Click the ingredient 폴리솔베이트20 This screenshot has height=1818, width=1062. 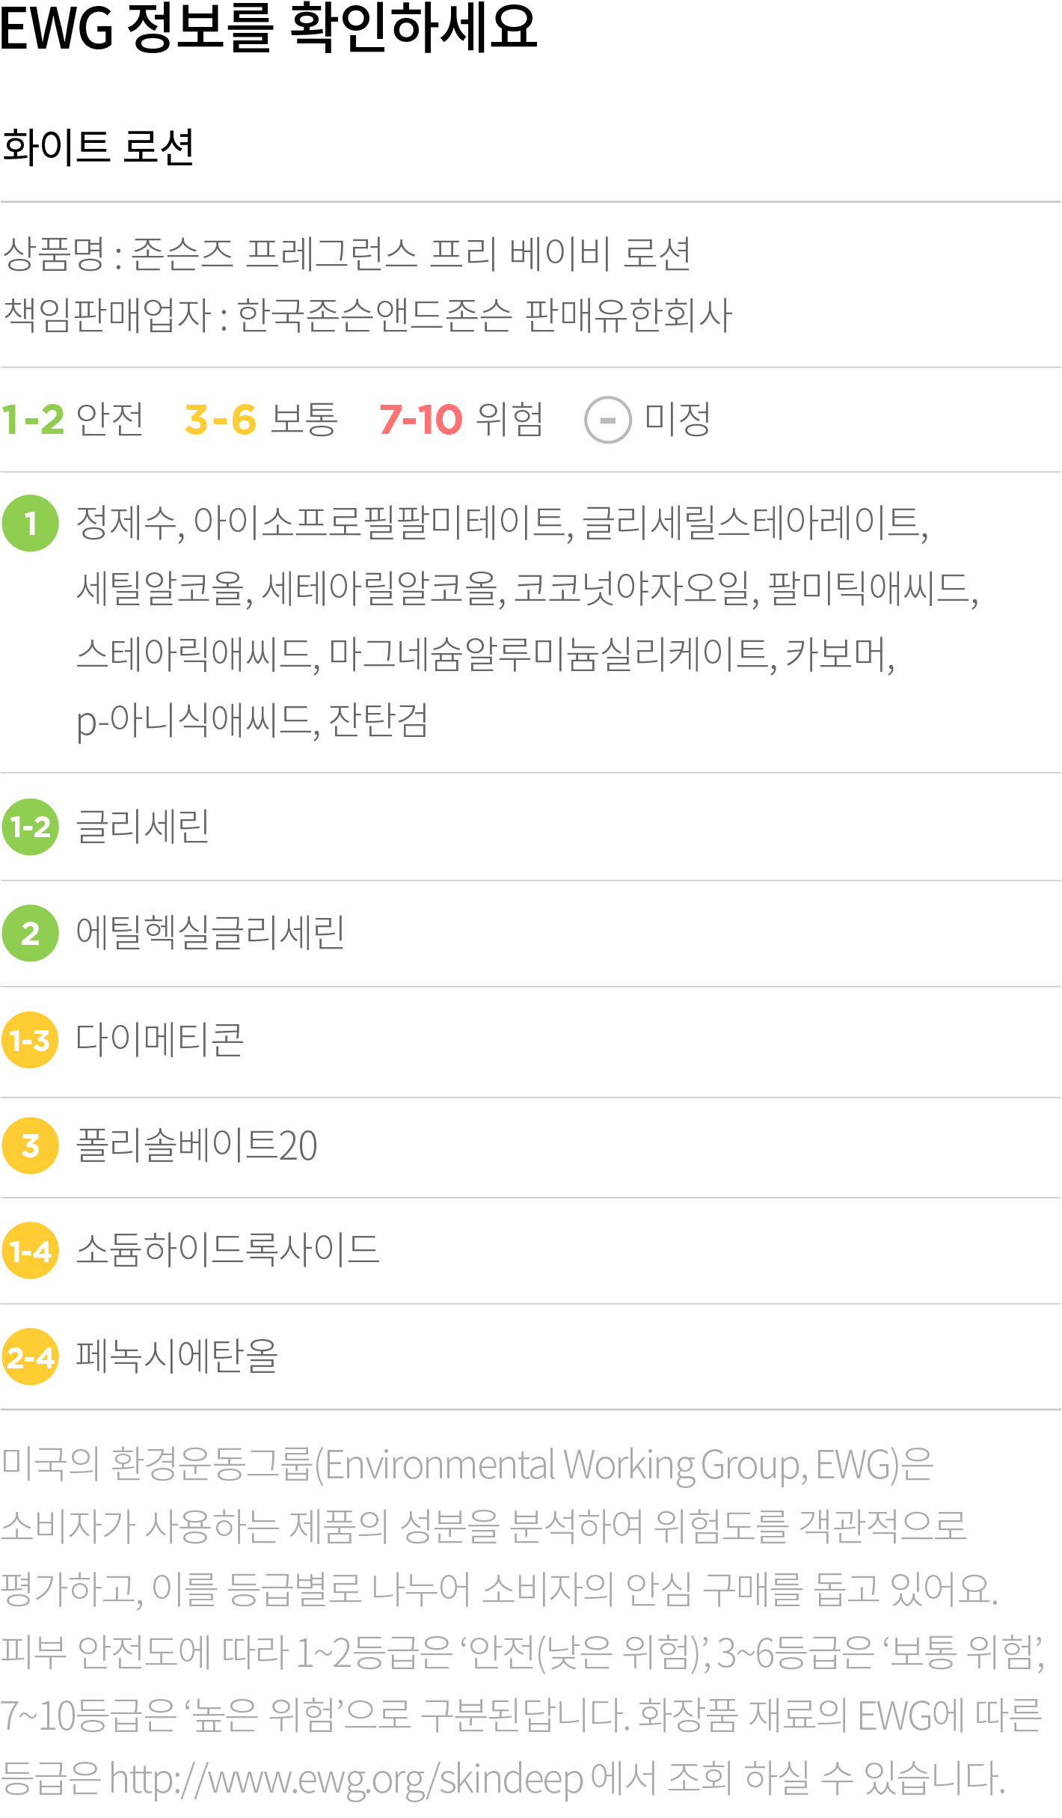[197, 1145]
